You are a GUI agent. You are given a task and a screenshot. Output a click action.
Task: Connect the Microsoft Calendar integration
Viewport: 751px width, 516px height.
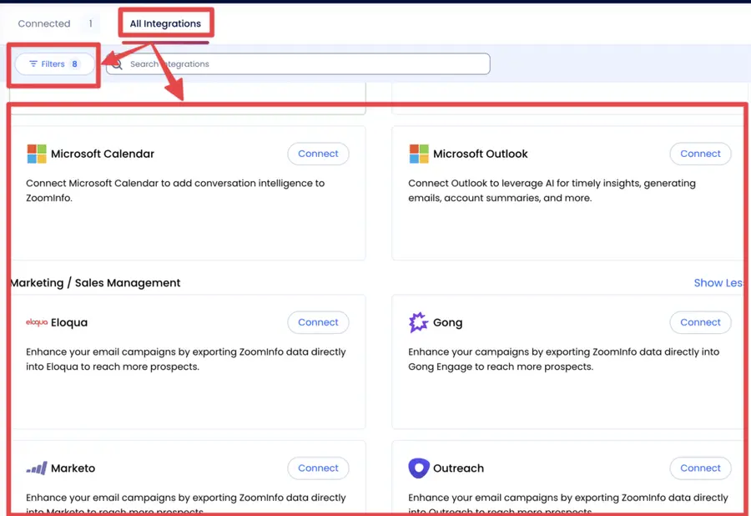click(318, 154)
